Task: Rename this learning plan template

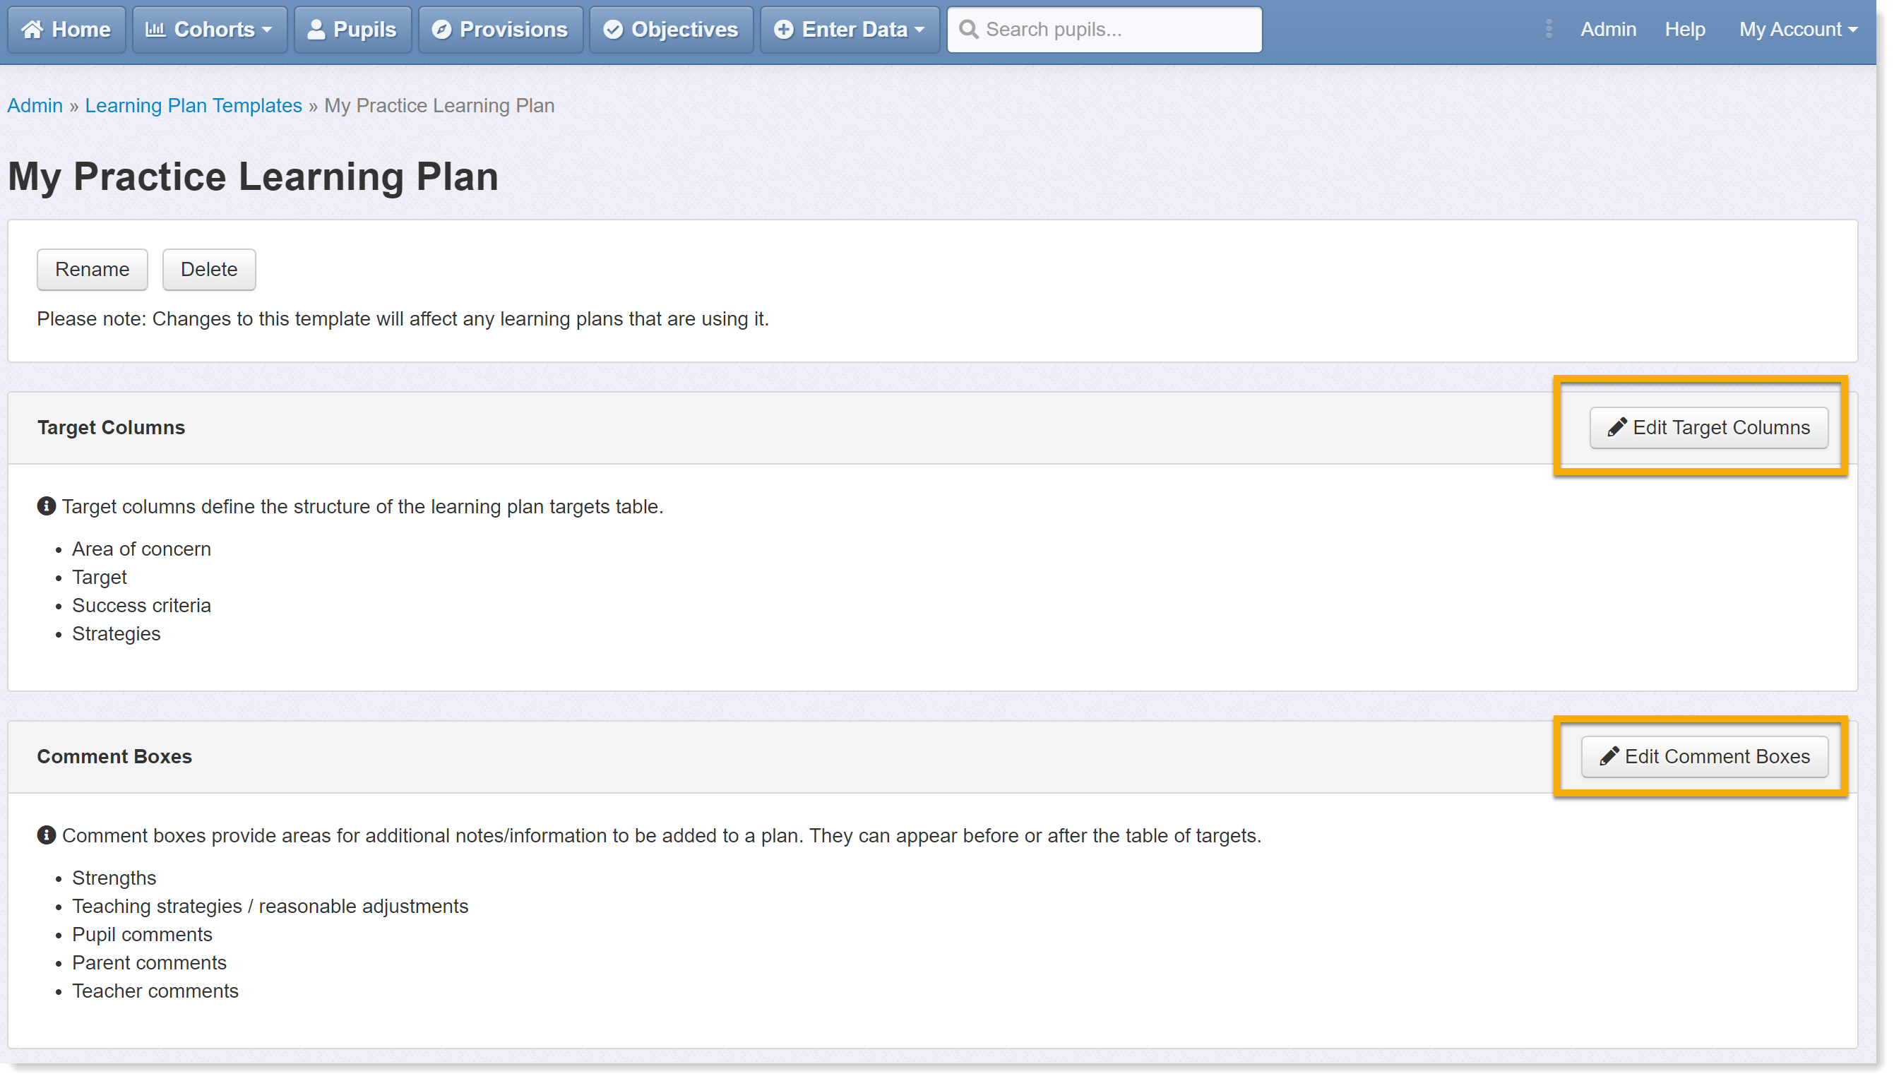Action: coord(92,270)
